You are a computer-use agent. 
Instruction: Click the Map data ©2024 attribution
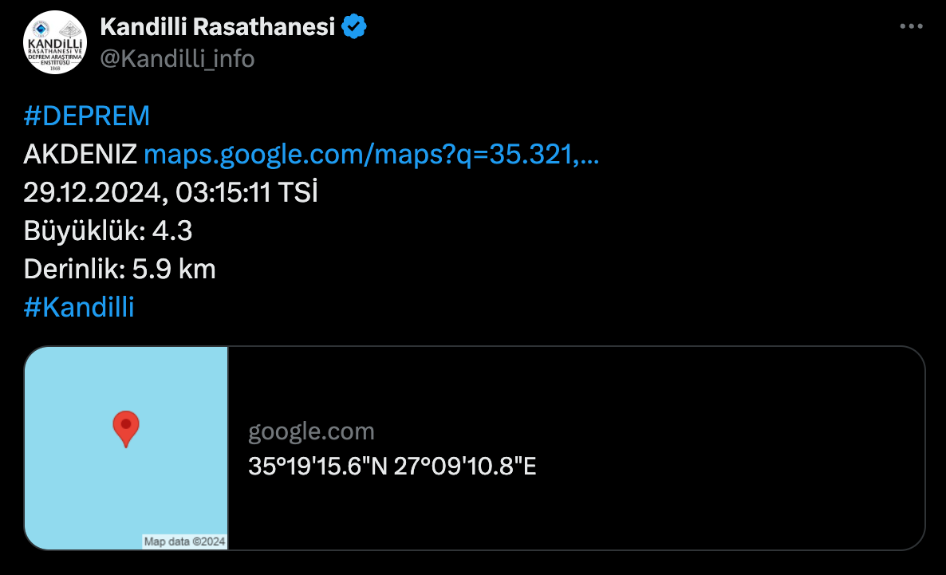[184, 542]
